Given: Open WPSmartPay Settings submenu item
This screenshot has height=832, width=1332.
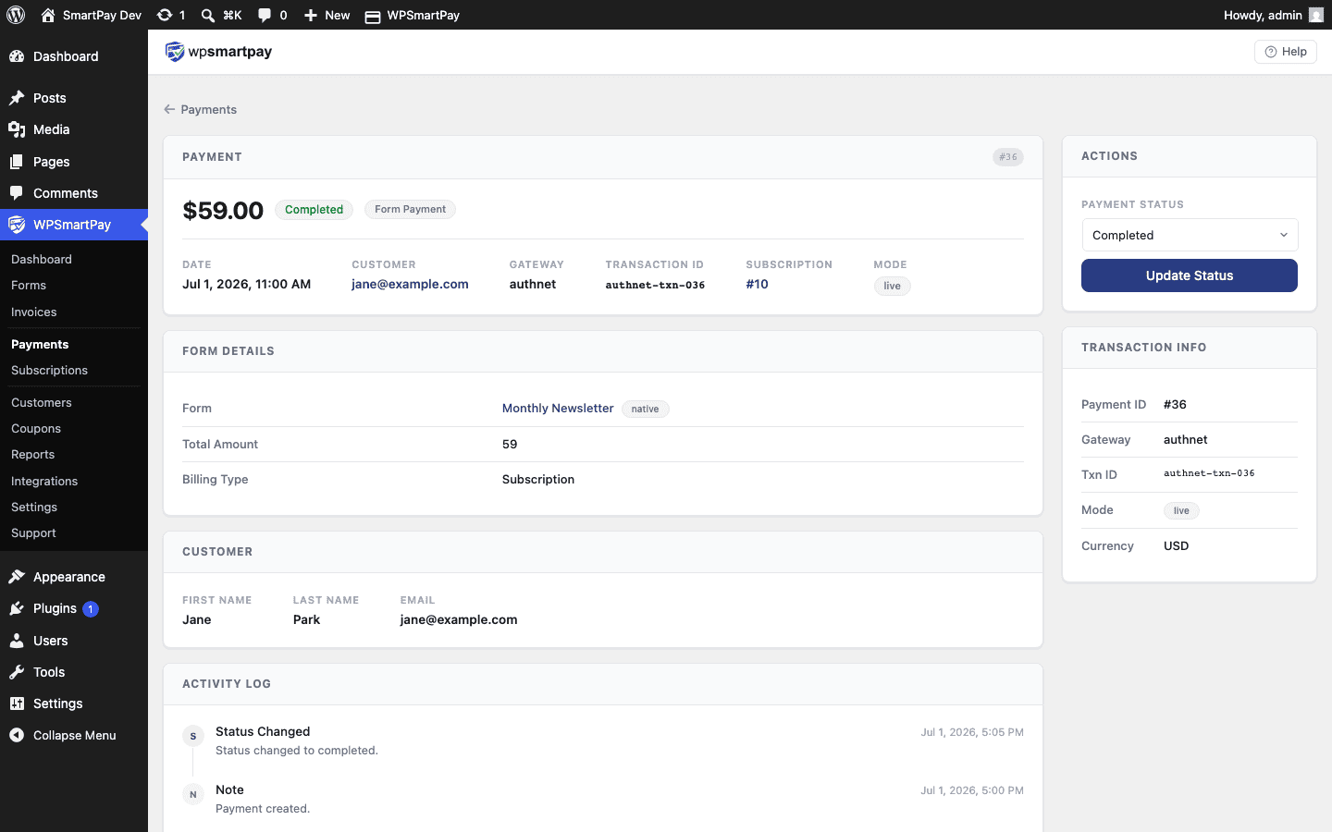Looking at the screenshot, I should pyautogui.click(x=34, y=508).
